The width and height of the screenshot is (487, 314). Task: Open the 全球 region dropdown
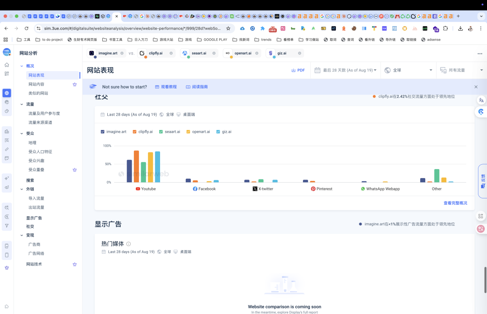tap(409, 70)
